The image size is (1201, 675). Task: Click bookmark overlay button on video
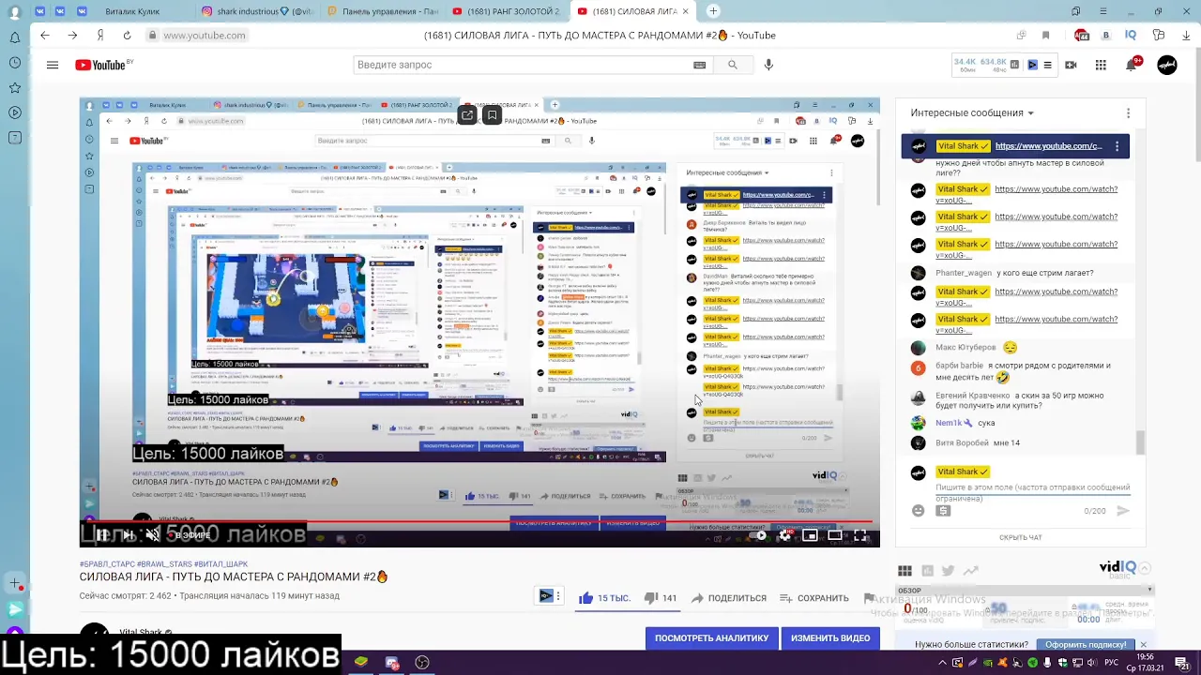[492, 115]
